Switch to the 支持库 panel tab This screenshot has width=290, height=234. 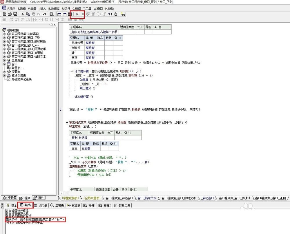(x=10, y=198)
